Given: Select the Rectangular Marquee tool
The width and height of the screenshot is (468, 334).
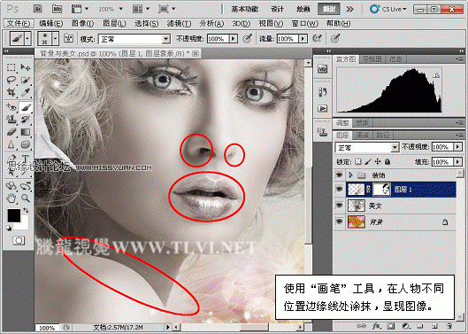Looking at the screenshot, I should [x=12, y=67].
